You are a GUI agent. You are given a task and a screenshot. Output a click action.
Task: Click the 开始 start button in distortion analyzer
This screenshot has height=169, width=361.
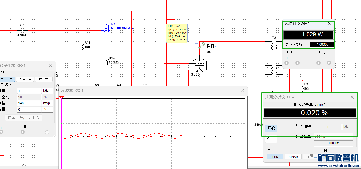point(271,129)
